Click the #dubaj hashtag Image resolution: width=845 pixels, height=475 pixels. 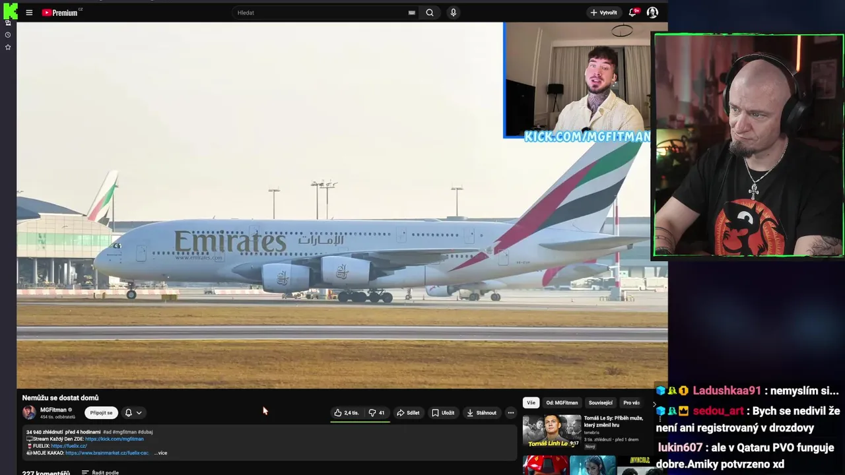pyautogui.click(x=145, y=432)
